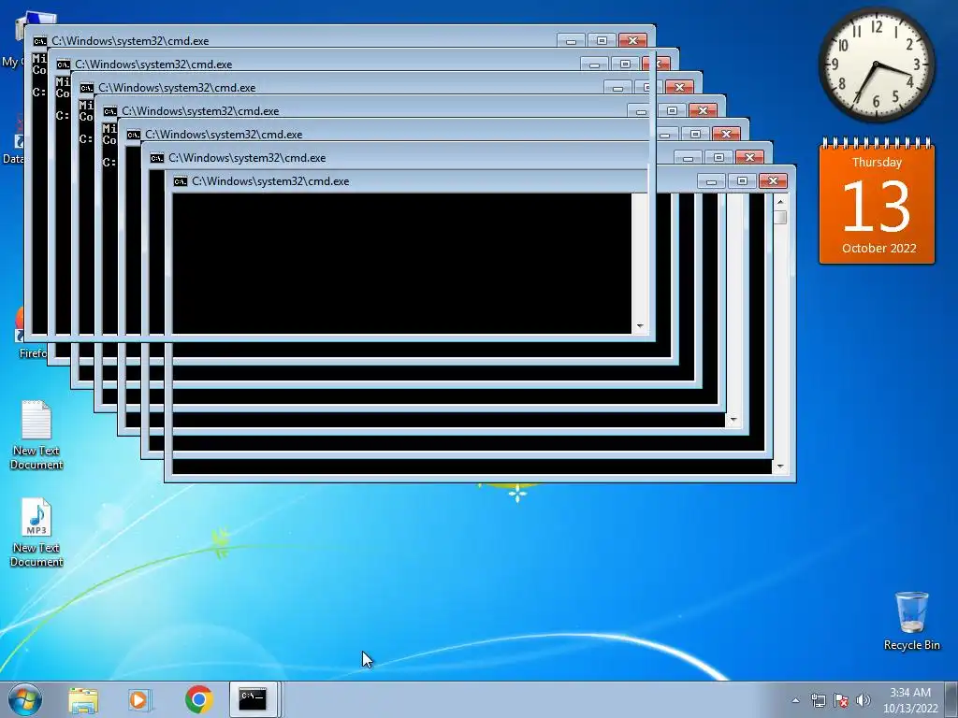Click the Show desktop strip at the taskbar's end
The width and height of the screenshot is (958, 718).
[x=951, y=699]
